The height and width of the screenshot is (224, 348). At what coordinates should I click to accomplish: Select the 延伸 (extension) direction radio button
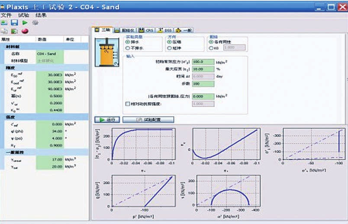170,48
